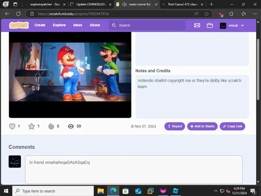Open the Windows Start menu
This screenshot has width=261, height=196.
click(6, 191)
